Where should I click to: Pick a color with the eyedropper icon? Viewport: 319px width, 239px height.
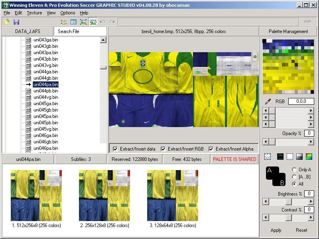[268, 101]
